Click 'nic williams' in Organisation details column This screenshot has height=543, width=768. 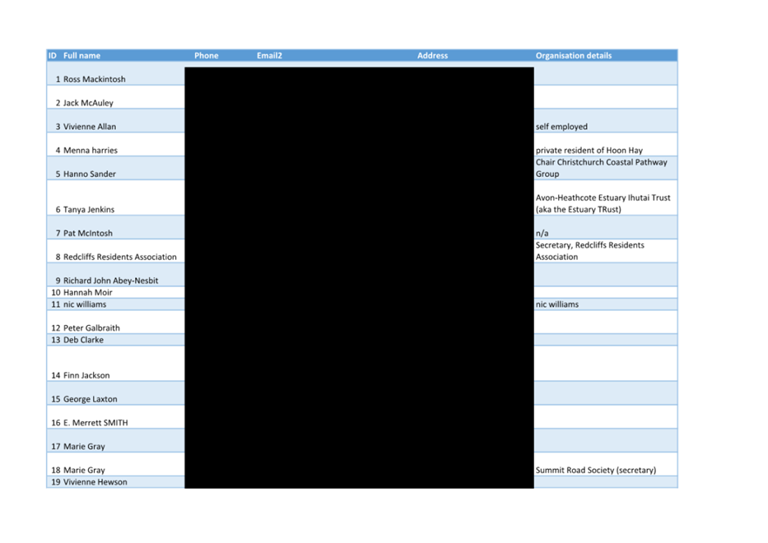pyautogui.click(x=557, y=304)
